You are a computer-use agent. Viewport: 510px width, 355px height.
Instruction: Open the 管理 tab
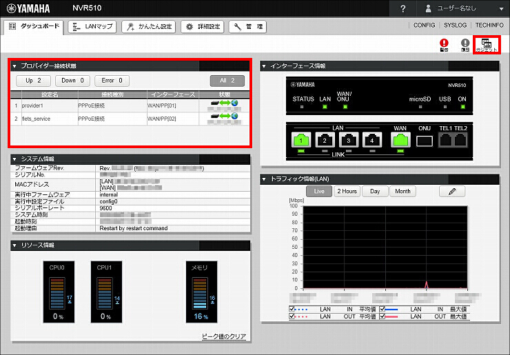(247, 27)
